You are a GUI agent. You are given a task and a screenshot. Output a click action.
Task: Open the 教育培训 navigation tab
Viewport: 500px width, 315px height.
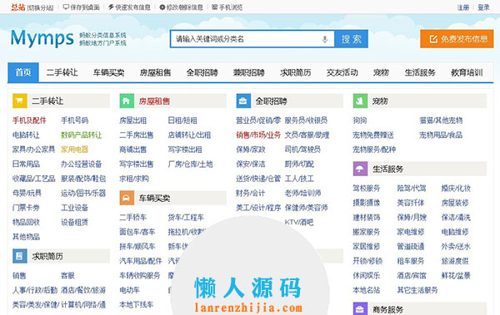click(x=467, y=72)
